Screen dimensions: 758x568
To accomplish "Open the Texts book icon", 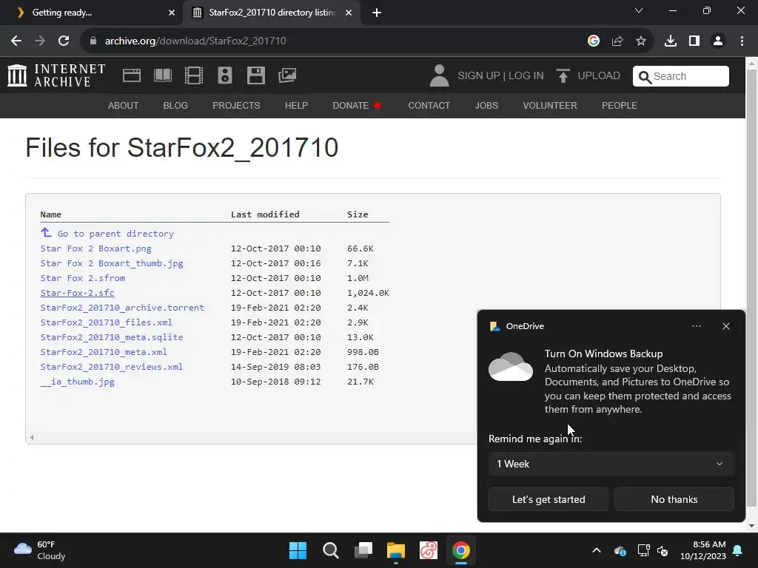I will (x=162, y=76).
